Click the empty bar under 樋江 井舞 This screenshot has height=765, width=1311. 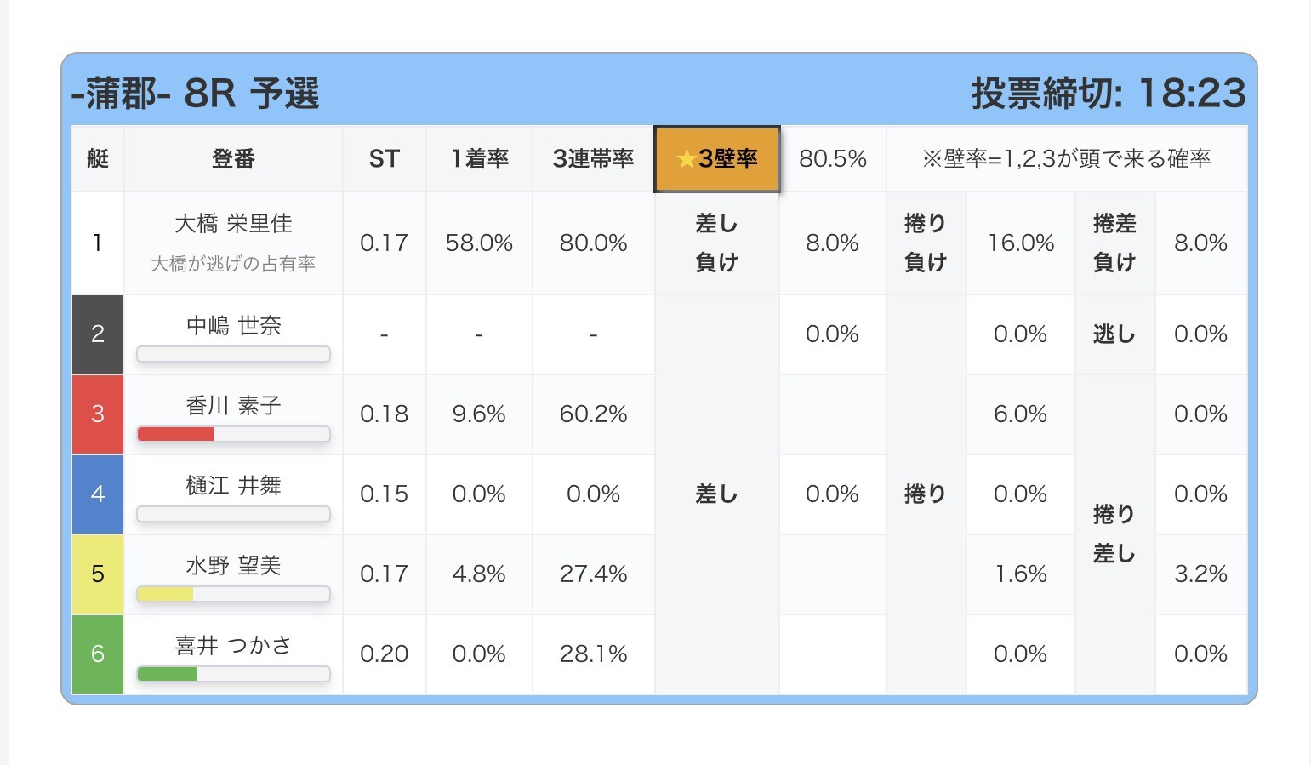(x=233, y=514)
